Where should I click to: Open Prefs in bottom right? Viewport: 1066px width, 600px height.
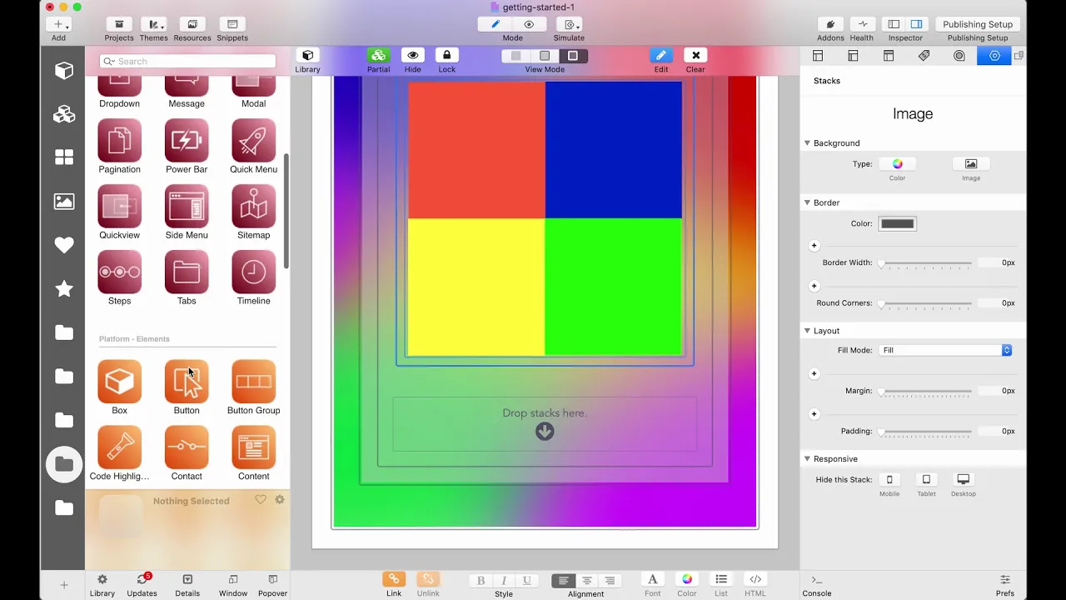[1005, 586]
